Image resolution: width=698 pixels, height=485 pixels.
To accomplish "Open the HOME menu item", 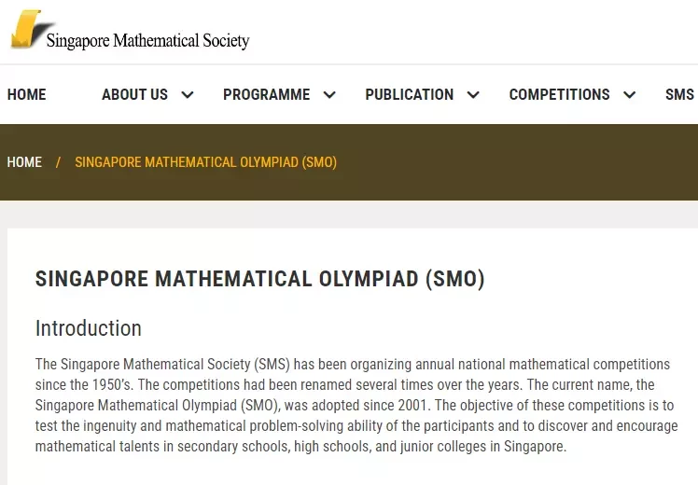I will [x=27, y=94].
